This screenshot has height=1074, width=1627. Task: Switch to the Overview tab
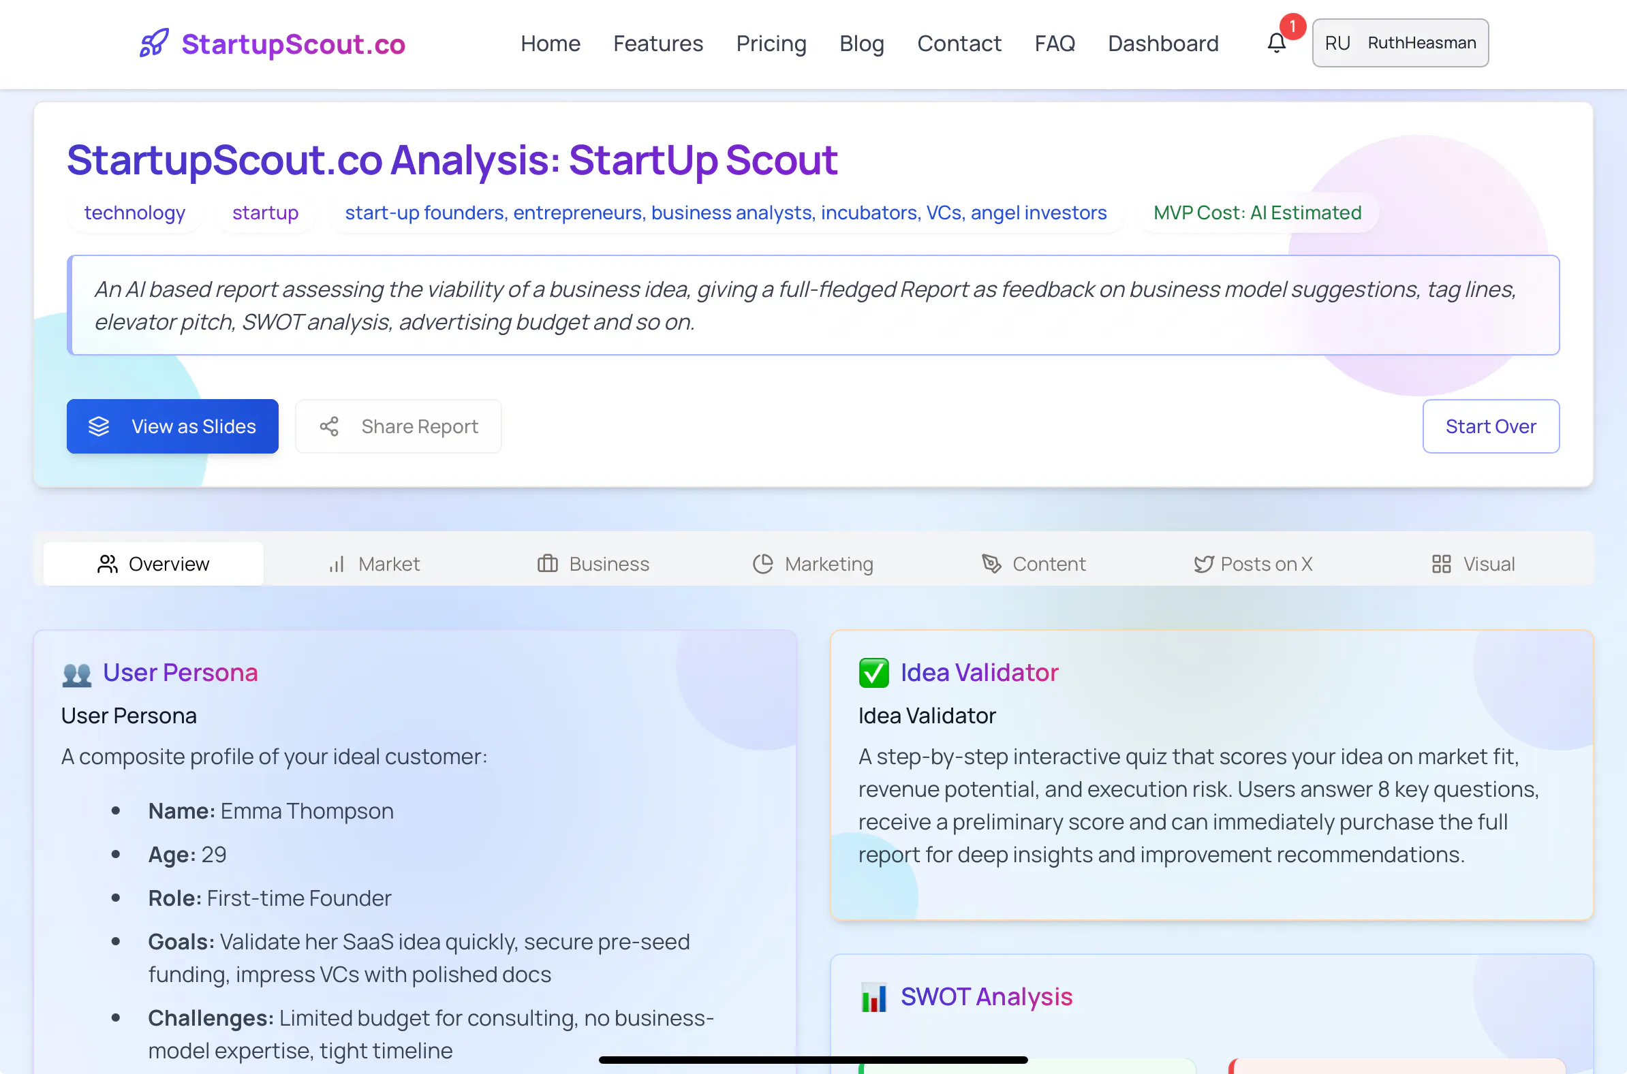pos(153,564)
